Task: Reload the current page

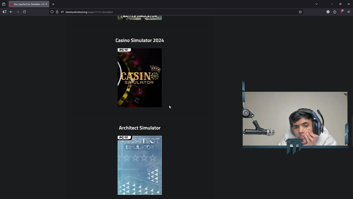Action: coord(24,12)
